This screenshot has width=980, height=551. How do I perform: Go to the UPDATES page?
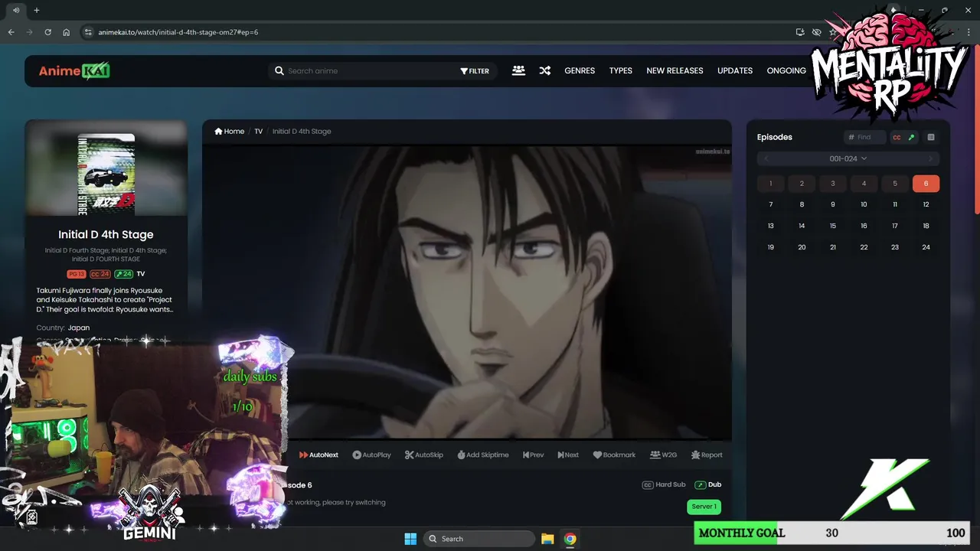(735, 70)
